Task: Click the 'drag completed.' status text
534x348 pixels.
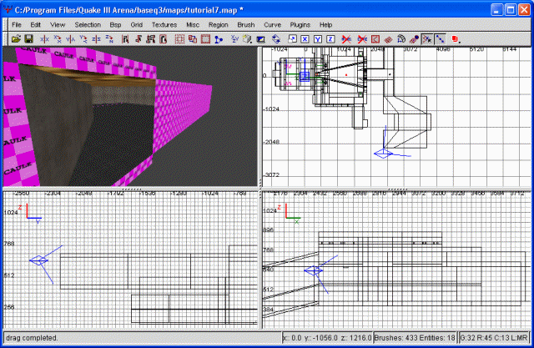Action: point(32,338)
